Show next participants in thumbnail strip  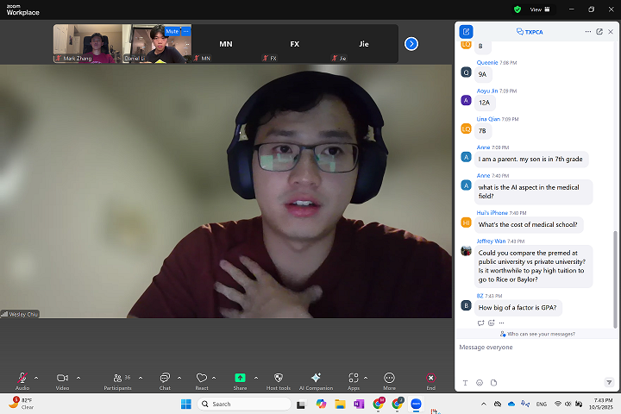(x=411, y=43)
